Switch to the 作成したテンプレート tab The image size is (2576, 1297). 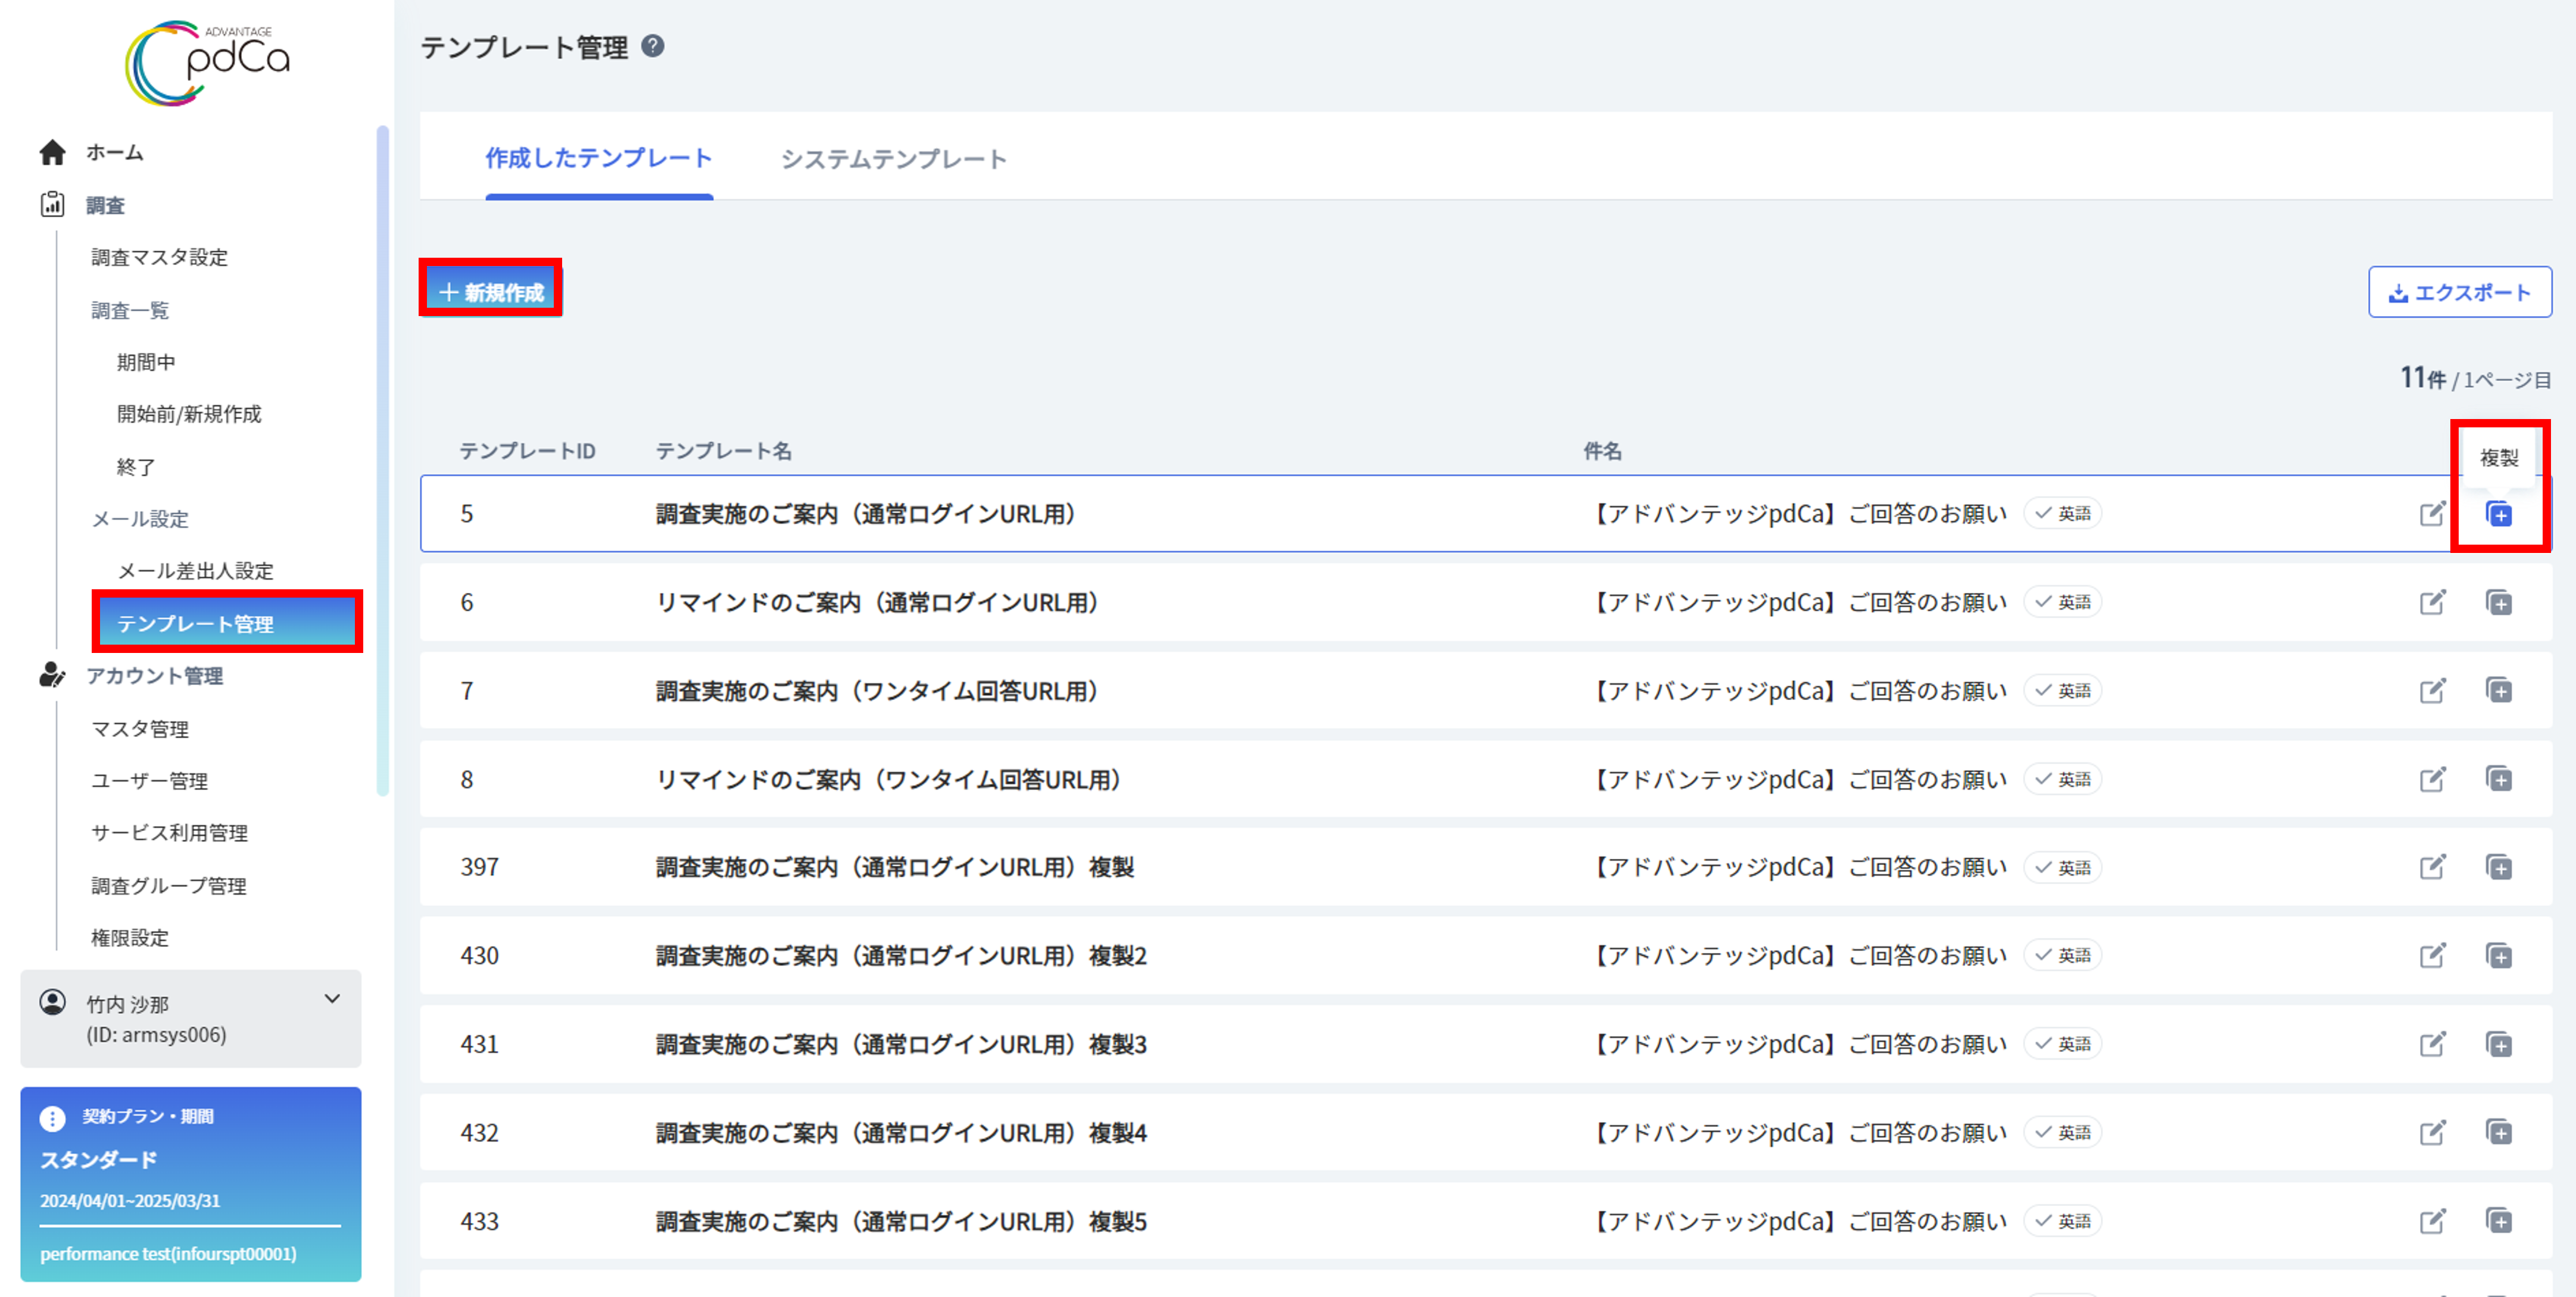coord(598,158)
